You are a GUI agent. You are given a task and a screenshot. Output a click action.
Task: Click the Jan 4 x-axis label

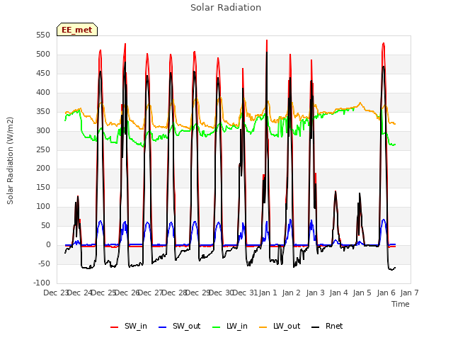coord(338,293)
